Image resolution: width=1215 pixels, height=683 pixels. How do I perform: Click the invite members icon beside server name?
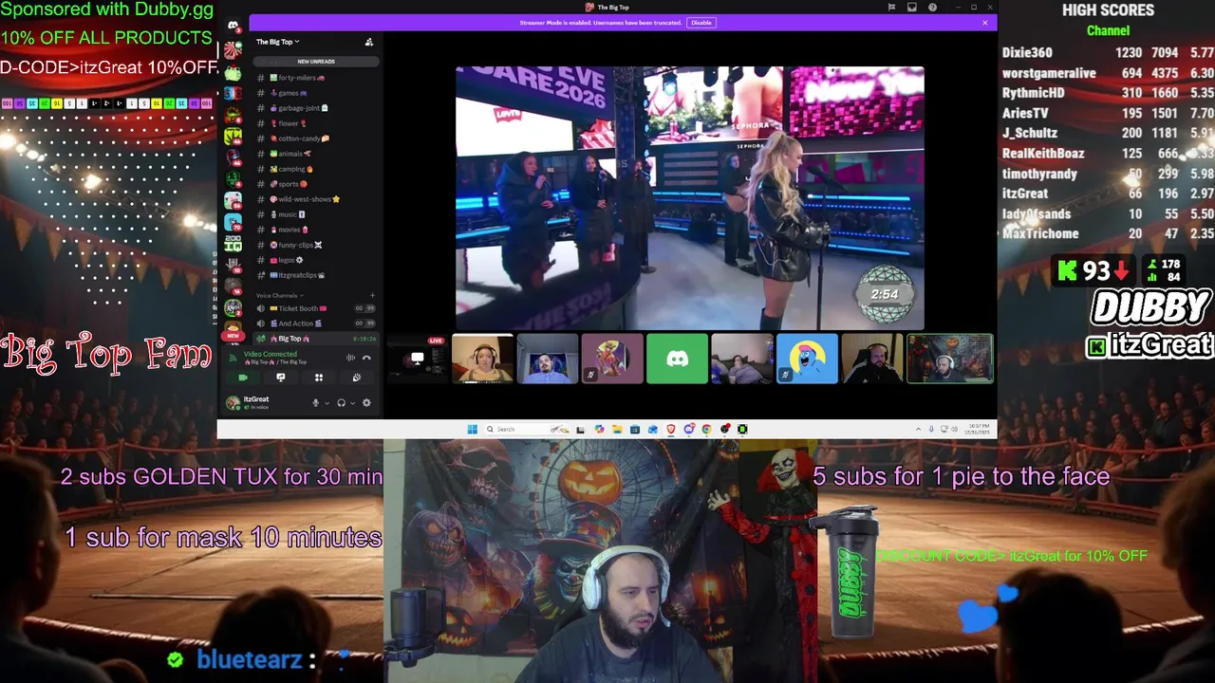[369, 42]
